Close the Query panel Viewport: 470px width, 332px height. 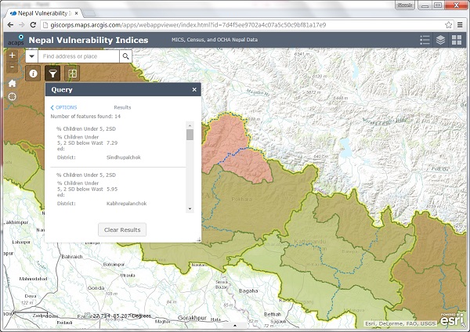(194, 90)
